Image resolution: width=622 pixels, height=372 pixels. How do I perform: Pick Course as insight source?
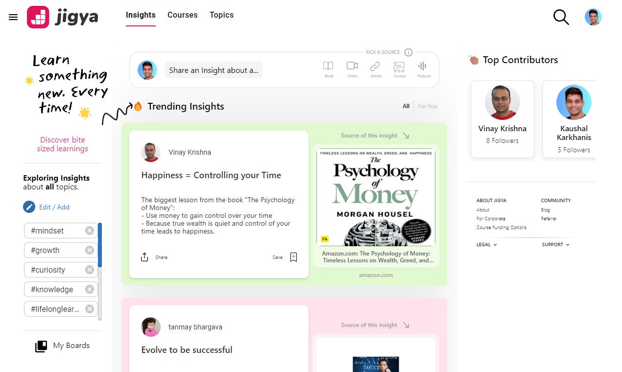[400, 69]
